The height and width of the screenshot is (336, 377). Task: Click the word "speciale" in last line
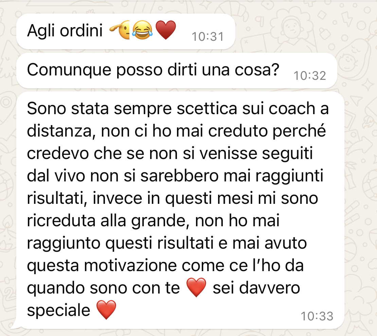click(x=58, y=311)
